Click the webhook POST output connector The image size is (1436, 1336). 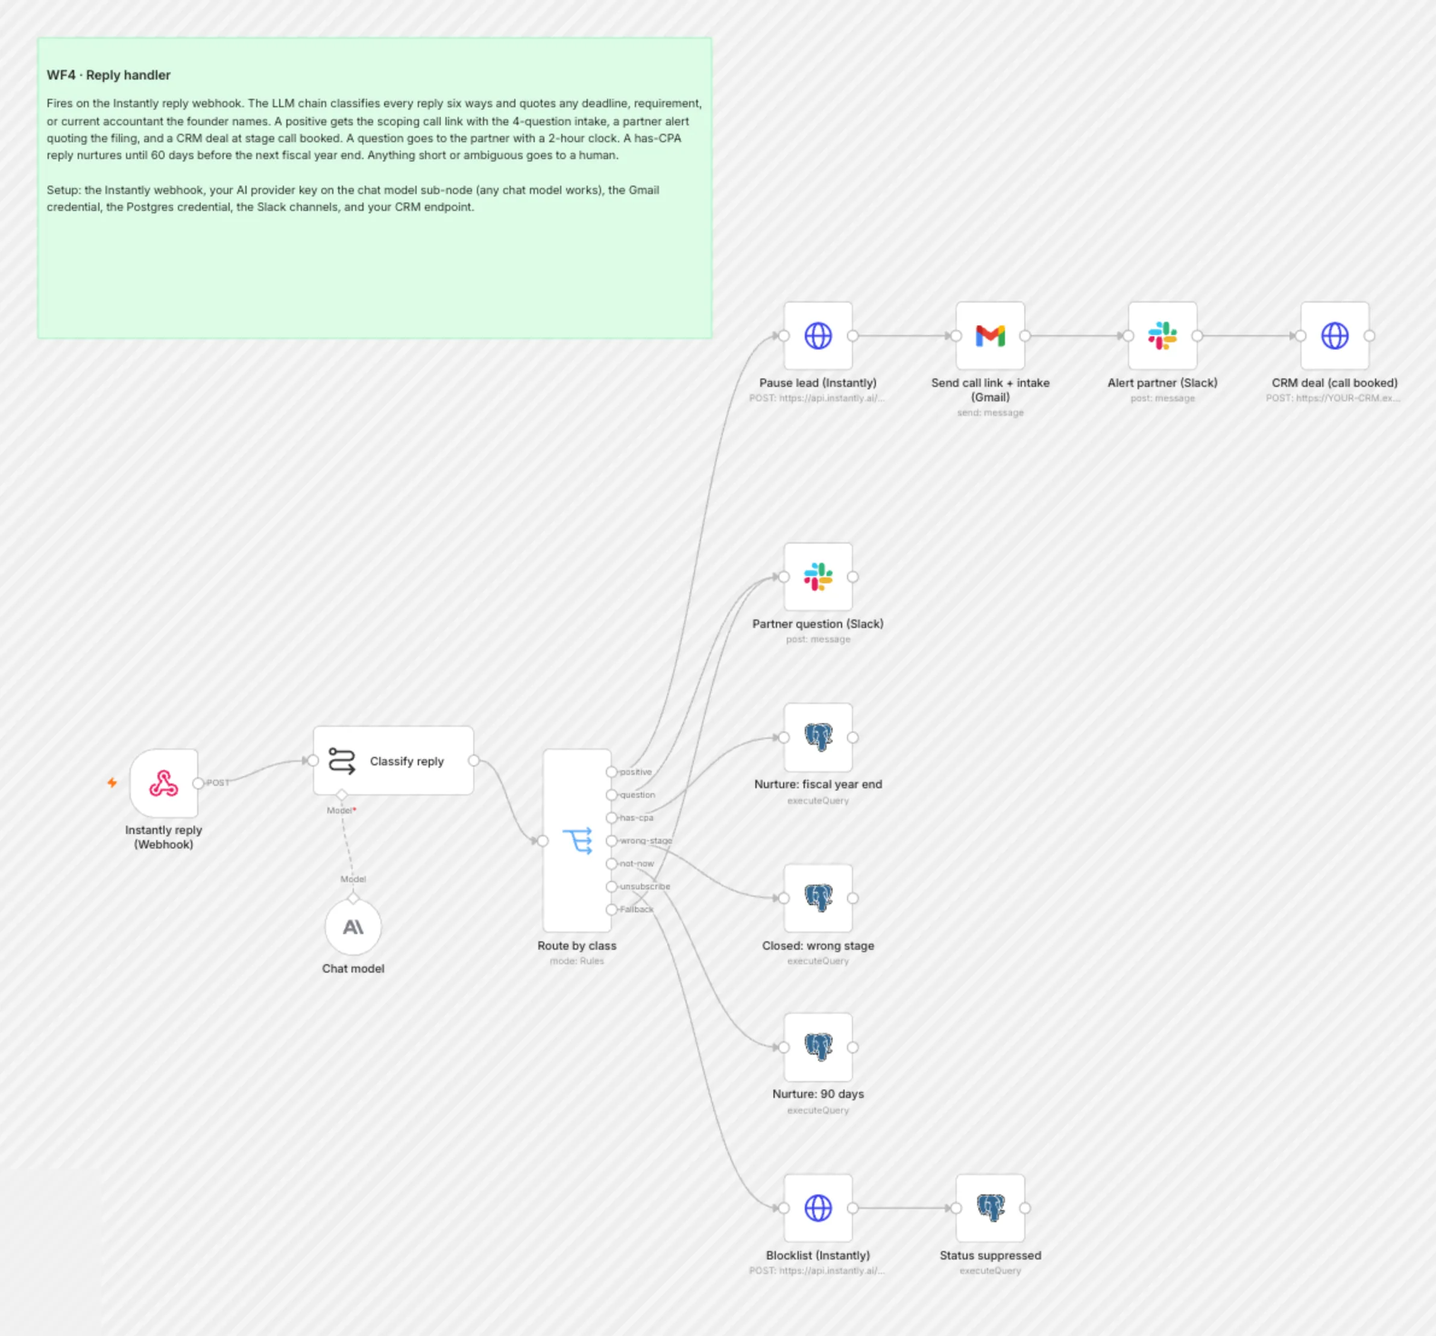198,783
